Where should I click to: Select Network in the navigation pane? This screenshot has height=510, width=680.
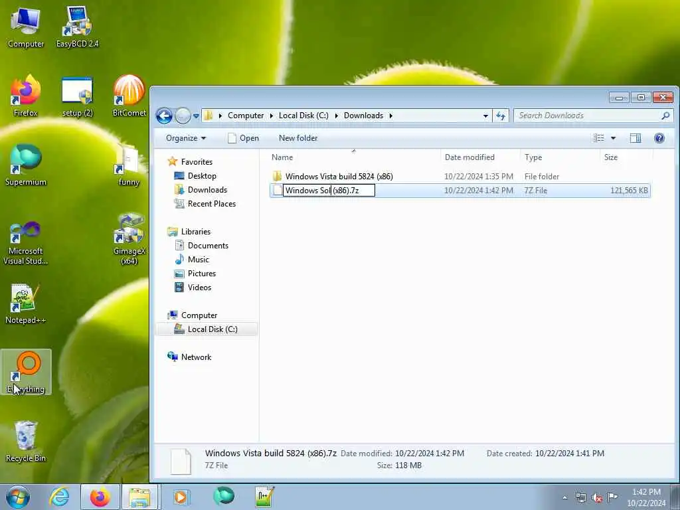(x=196, y=357)
